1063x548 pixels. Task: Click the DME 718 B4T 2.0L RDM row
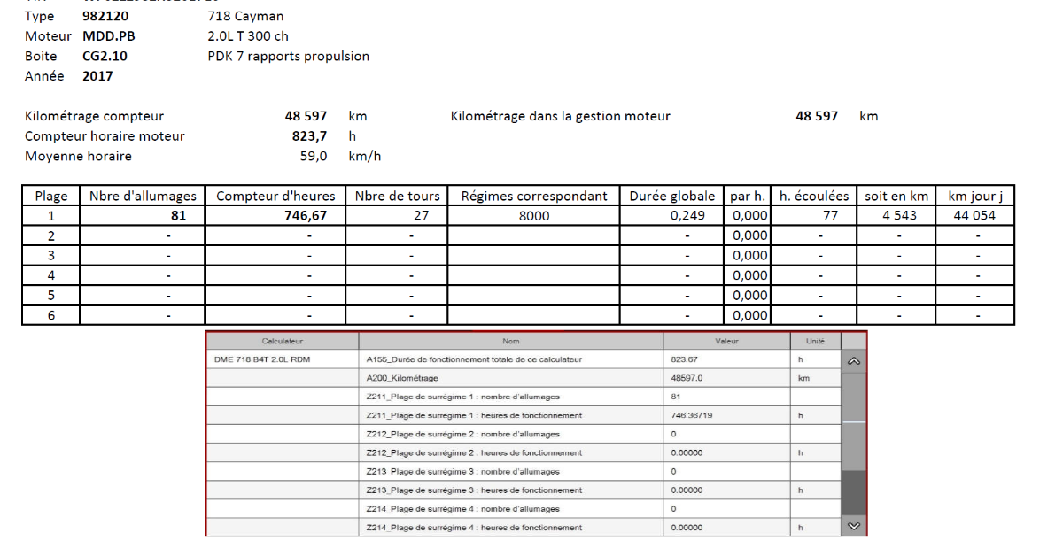(524, 360)
